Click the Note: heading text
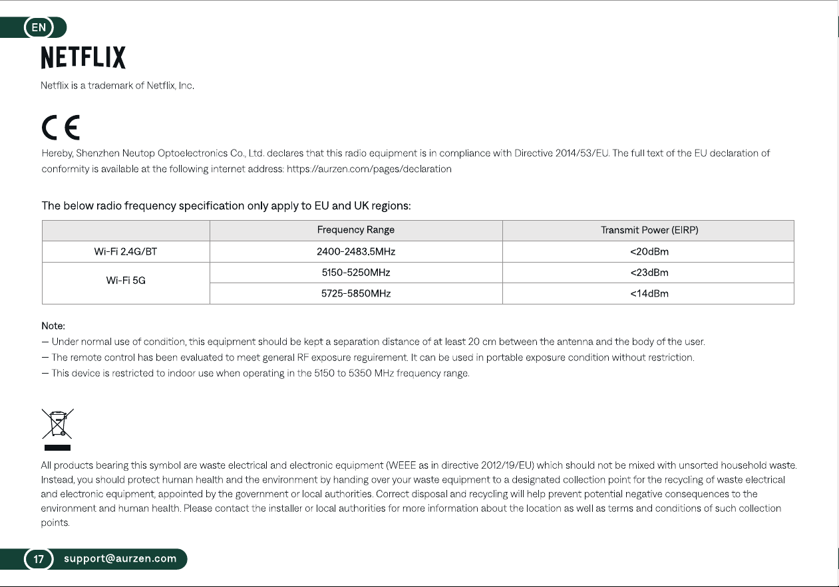839x587 pixels. pos(53,326)
